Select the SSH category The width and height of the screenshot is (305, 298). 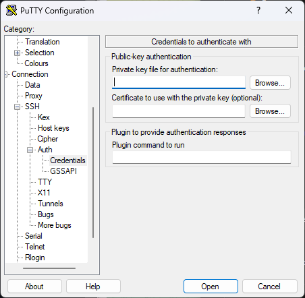point(32,107)
